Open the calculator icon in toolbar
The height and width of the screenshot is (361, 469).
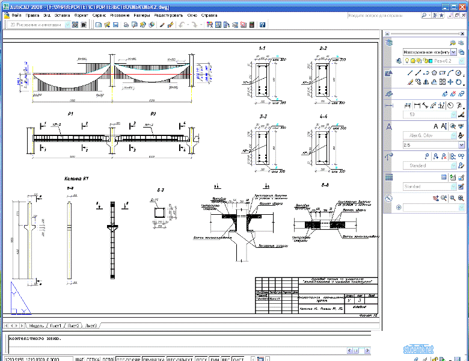point(252,25)
